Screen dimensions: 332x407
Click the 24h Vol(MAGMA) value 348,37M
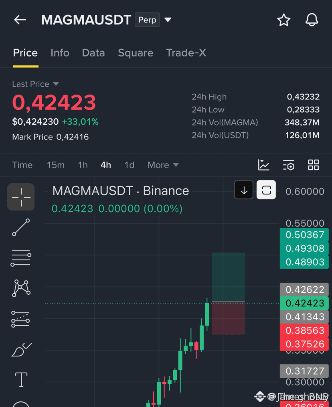coord(302,123)
